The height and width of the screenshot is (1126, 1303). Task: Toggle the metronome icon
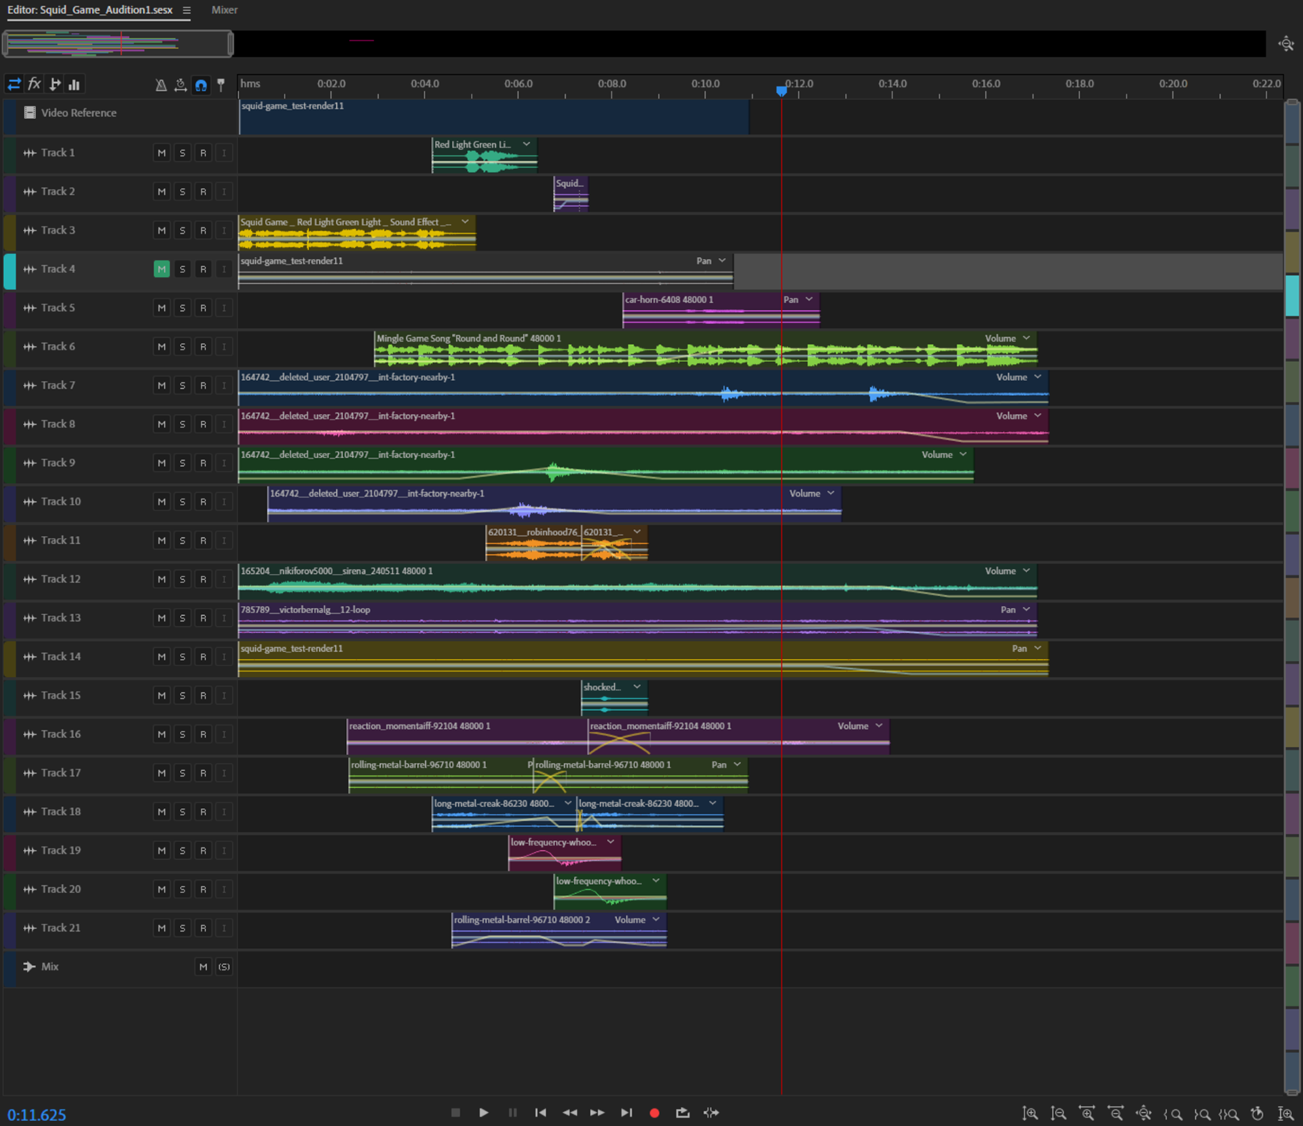161,85
